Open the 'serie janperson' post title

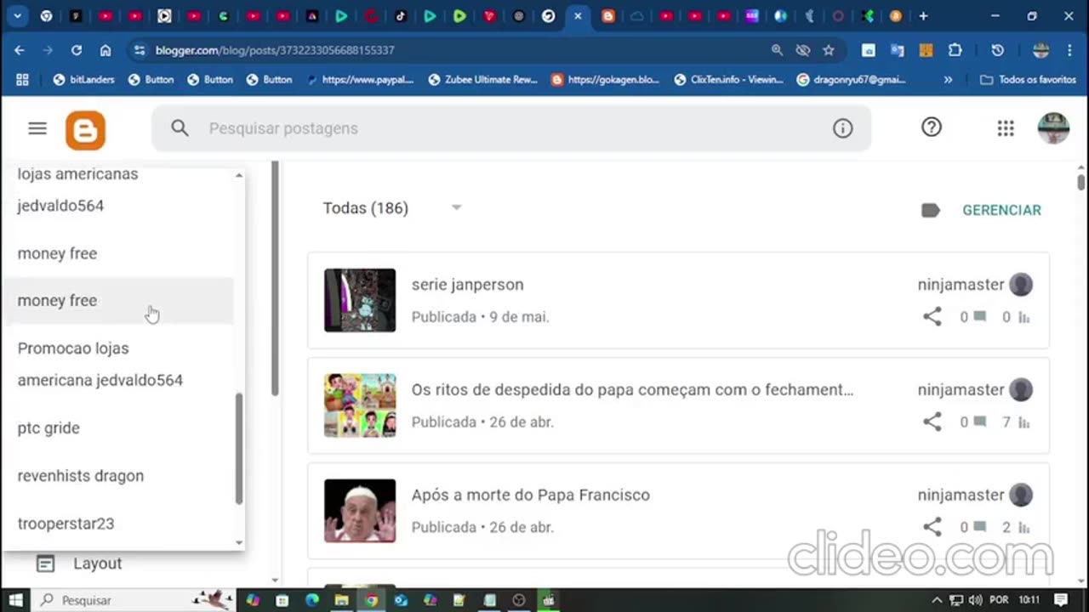(468, 285)
